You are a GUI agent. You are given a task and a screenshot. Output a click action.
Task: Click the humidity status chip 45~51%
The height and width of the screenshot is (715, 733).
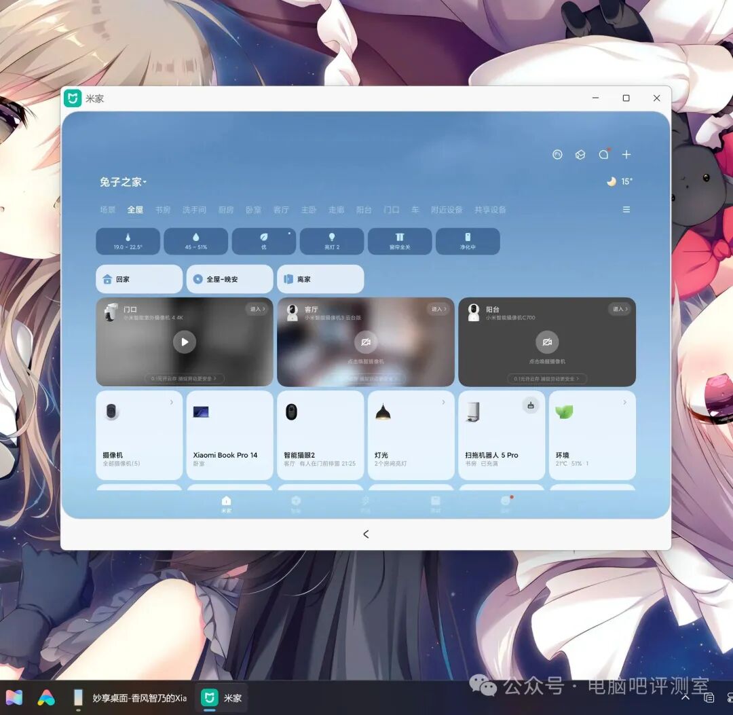coord(195,241)
